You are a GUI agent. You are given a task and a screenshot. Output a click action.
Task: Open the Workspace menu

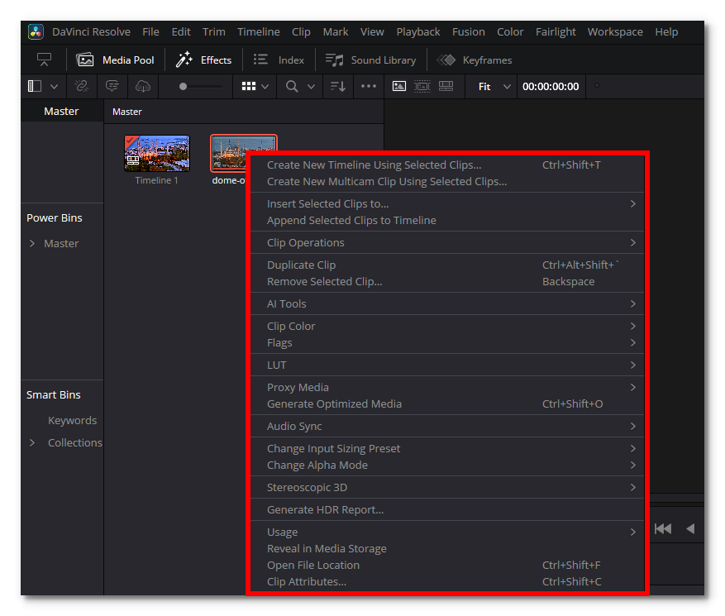(x=615, y=32)
